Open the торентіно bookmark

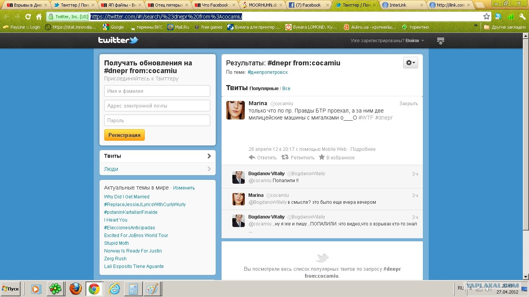pyautogui.click(x=415, y=27)
